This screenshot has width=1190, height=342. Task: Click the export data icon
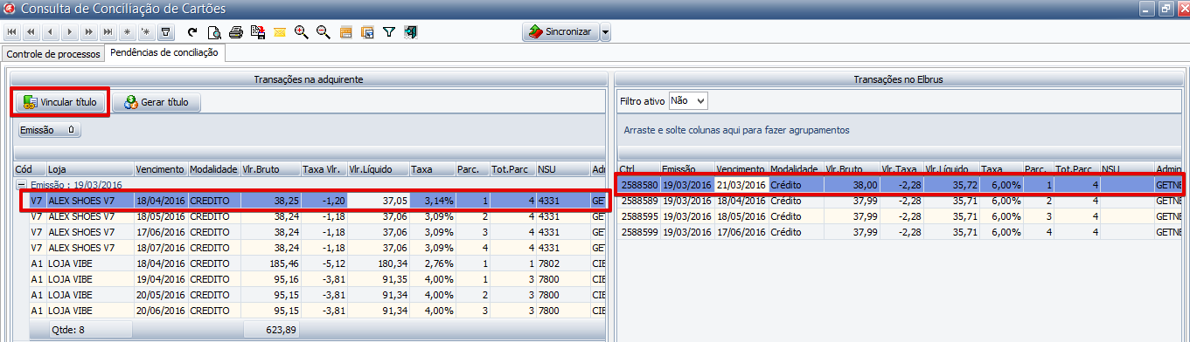point(258,32)
